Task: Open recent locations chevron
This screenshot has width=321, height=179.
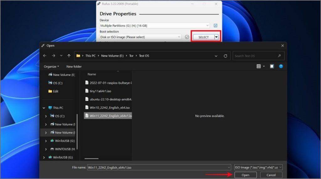Action: coord(61,56)
